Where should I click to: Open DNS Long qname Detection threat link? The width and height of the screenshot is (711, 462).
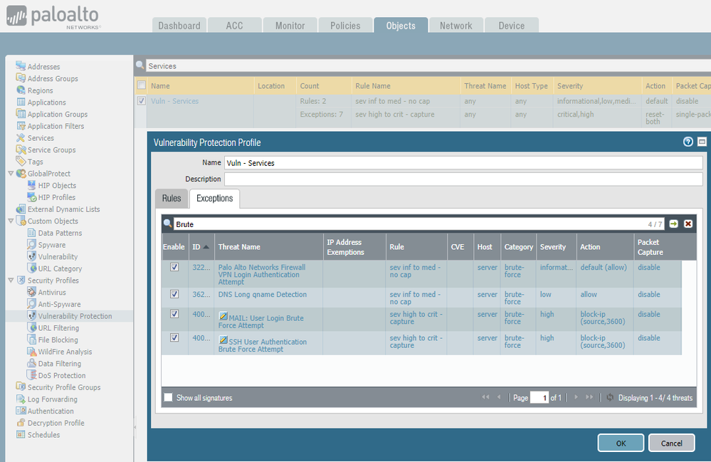pos(262,294)
